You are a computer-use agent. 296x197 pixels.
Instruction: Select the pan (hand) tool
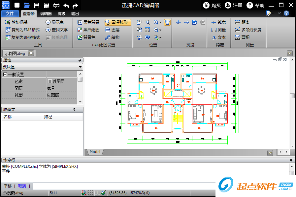(167, 23)
